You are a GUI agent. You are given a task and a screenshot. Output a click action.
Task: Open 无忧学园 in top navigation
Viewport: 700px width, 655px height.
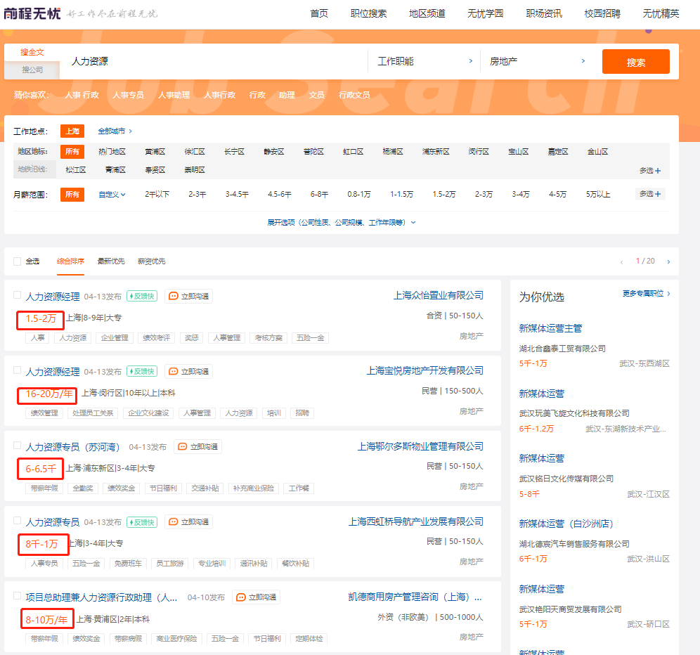[485, 14]
